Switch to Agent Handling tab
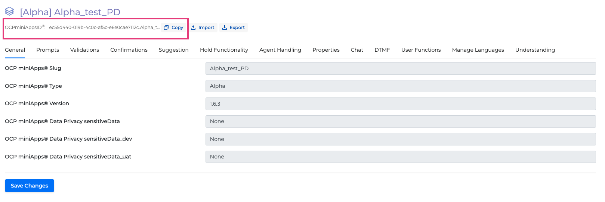Viewport: 605px width, 202px height. click(280, 50)
